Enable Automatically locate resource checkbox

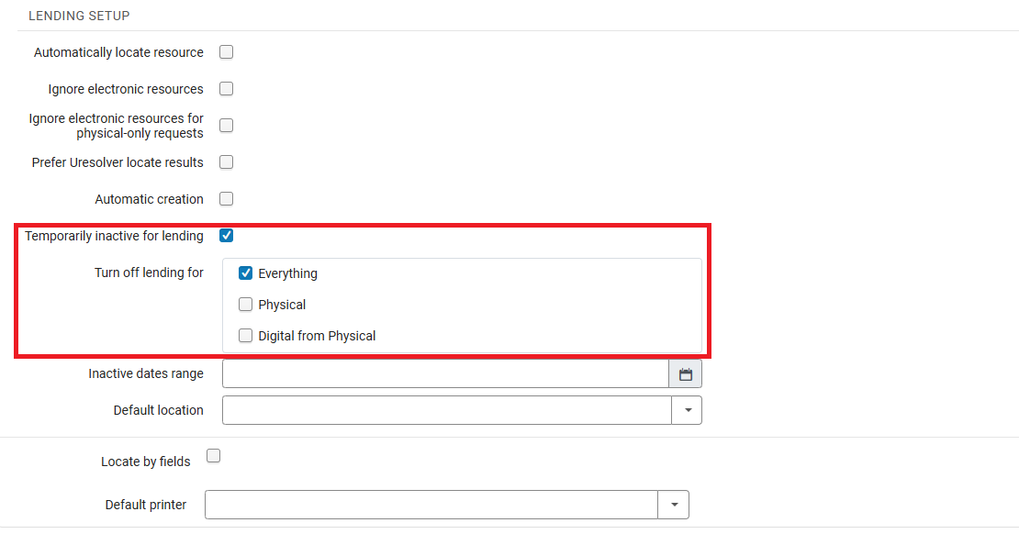[x=227, y=52]
